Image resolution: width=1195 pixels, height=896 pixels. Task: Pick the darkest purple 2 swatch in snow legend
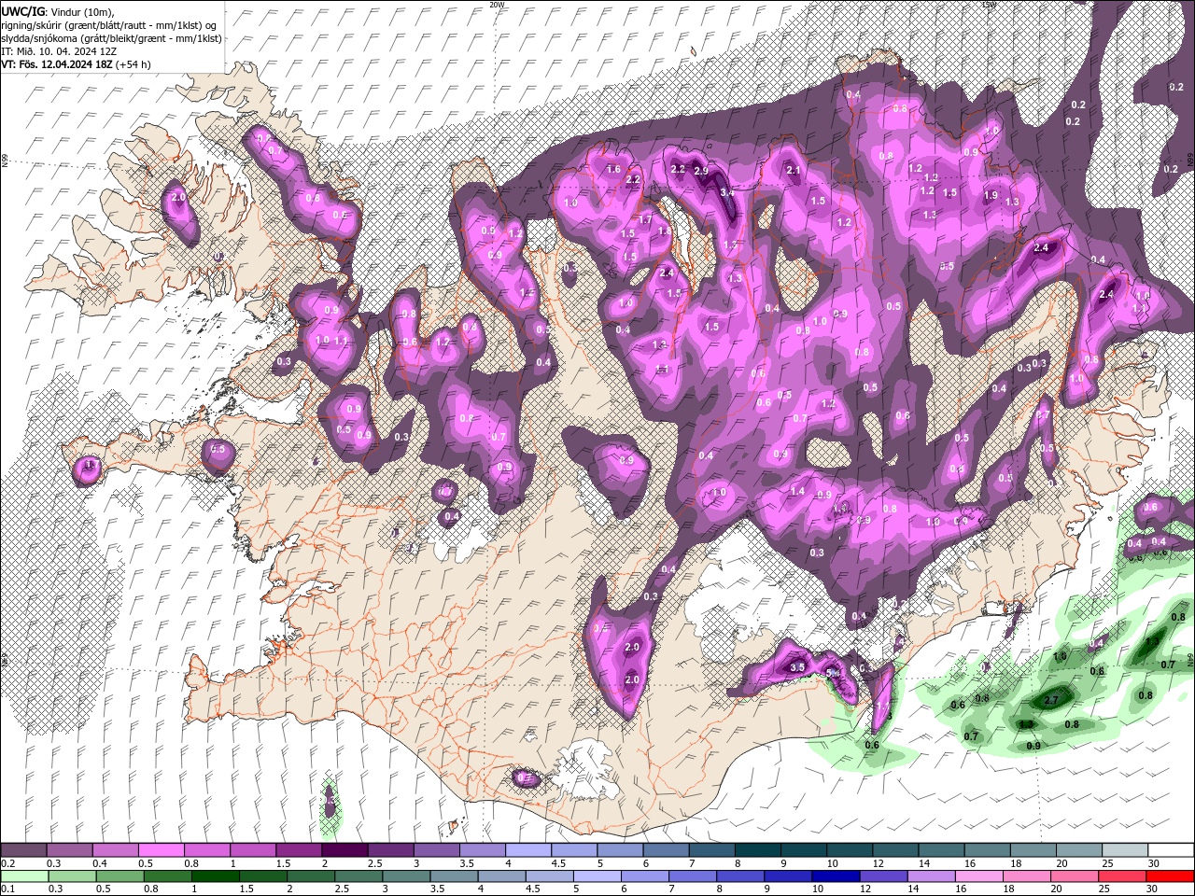tap(344, 850)
